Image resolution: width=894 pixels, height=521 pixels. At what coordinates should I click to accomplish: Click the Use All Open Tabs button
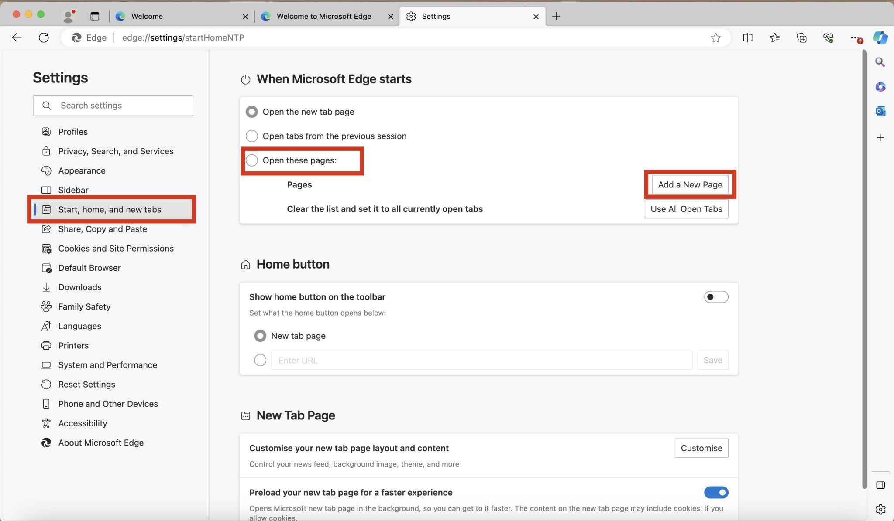(686, 209)
